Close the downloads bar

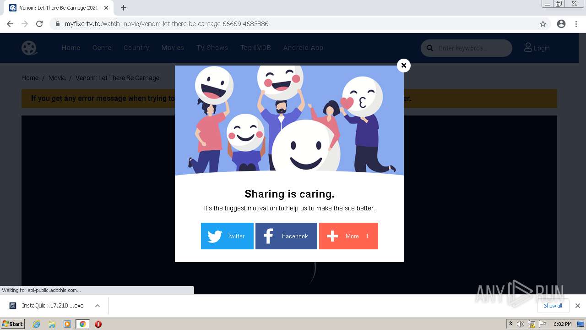pos(578,306)
